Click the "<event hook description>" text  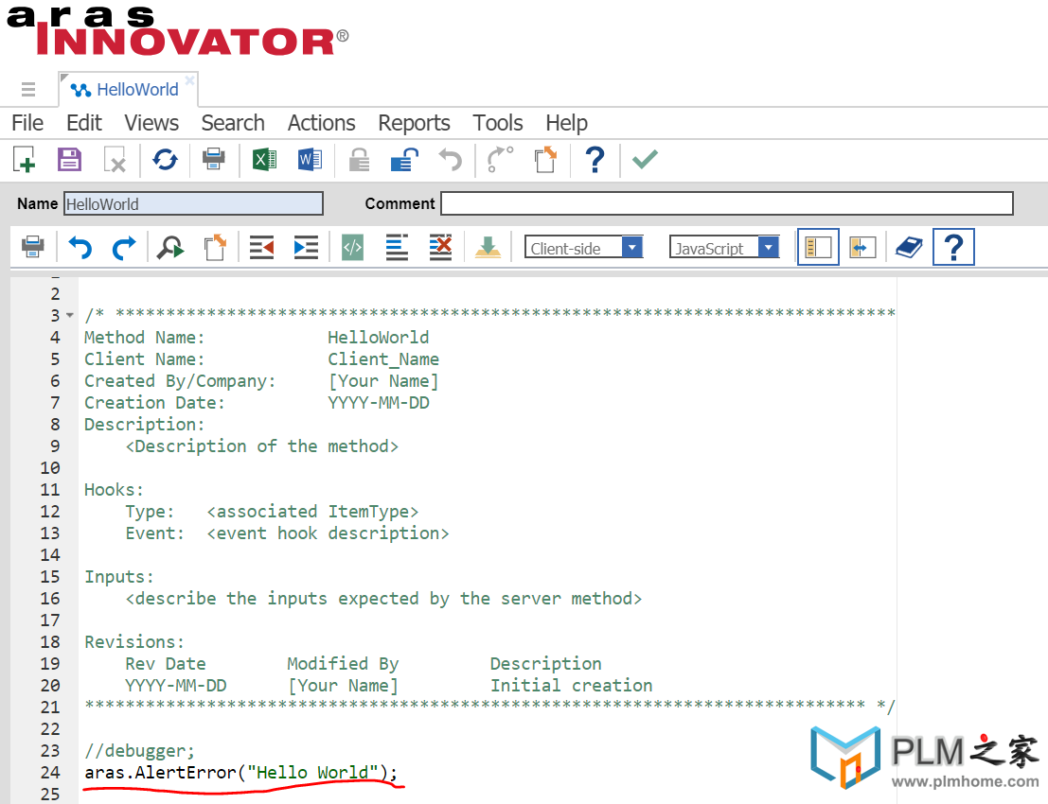[329, 533]
